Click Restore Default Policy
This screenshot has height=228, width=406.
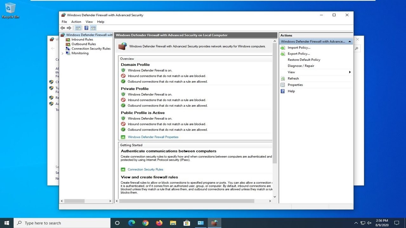[x=304, y=60]
